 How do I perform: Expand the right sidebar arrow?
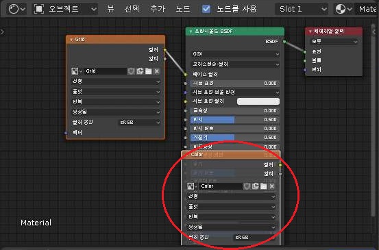pos(374,32)
